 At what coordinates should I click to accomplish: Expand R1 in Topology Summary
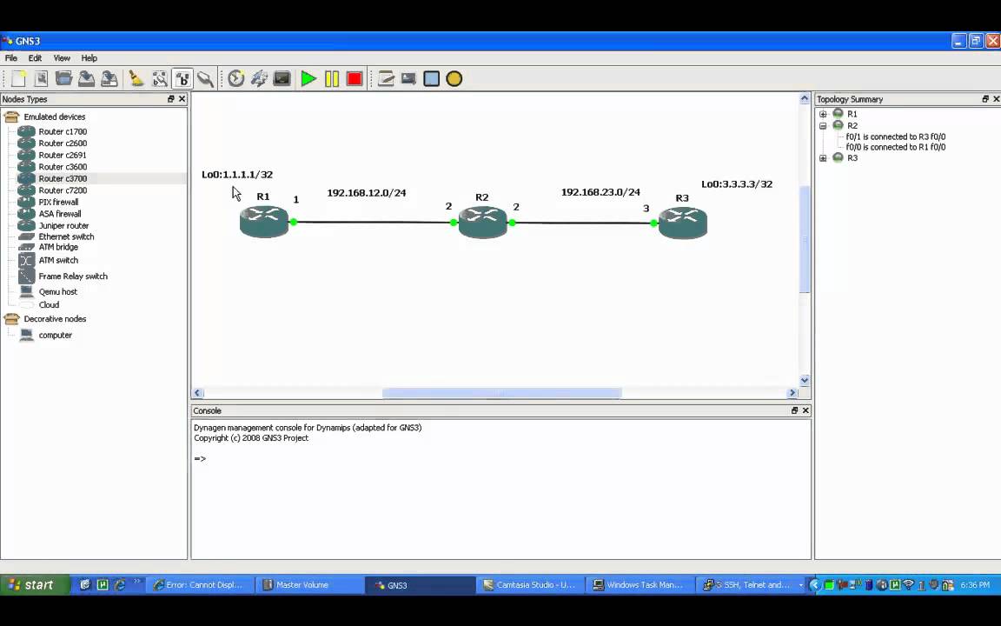[x=823, y=114]
